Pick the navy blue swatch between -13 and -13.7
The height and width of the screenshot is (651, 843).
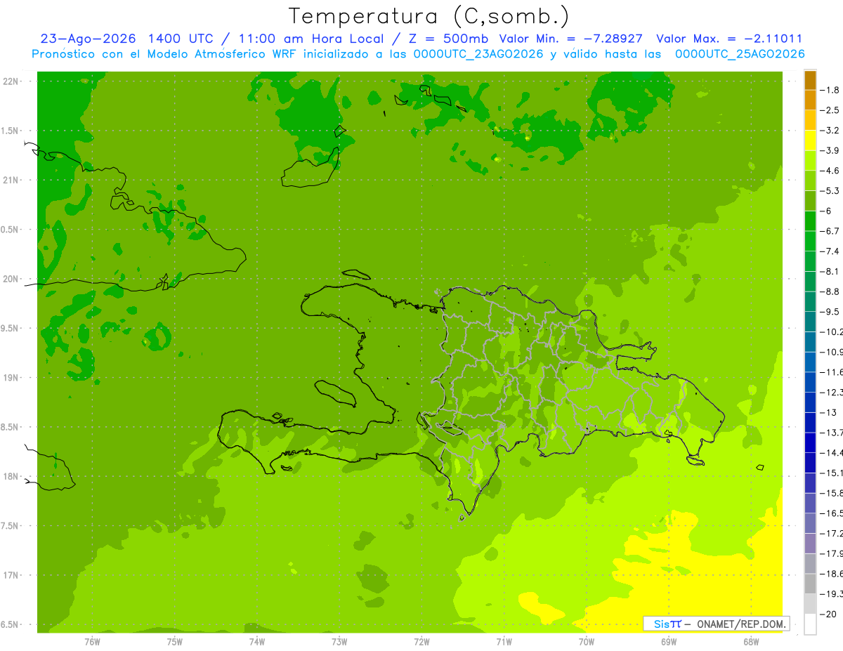pyautogui.click(x=810, y=422)
